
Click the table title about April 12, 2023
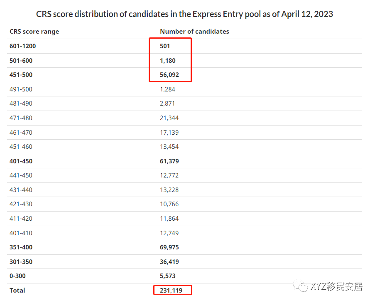184,14
